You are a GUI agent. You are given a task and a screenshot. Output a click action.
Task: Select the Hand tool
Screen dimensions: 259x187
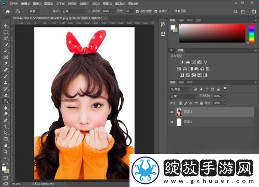click(6, 146)
